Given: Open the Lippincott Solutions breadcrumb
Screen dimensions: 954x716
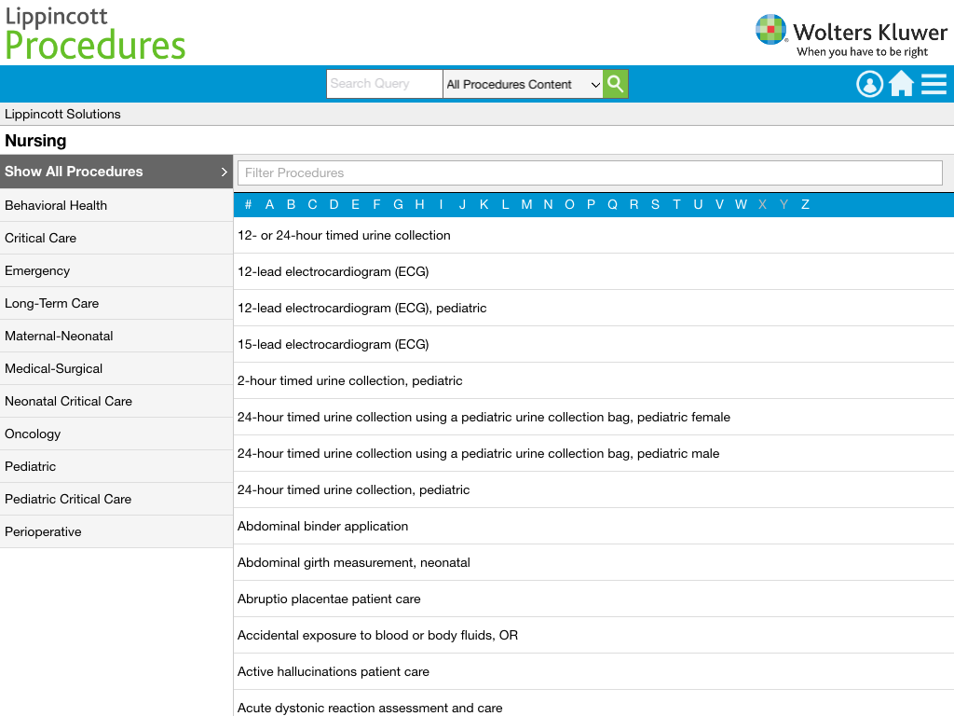Looking at the screenshot, I should [62, 114].
